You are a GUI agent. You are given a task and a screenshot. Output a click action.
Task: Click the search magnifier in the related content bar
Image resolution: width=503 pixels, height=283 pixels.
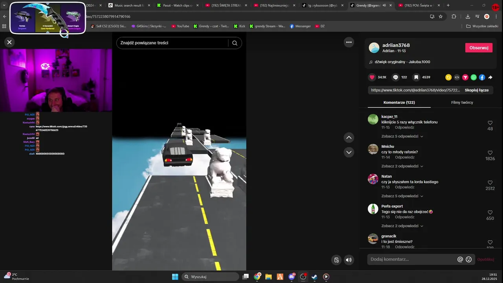pyautogui.click(x=235, y=43)
